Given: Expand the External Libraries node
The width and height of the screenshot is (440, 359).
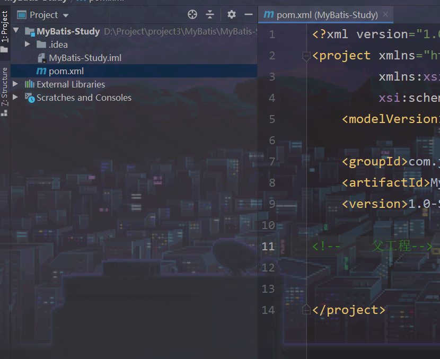Looking at the screenshot, I should click(x=15, y=84).
